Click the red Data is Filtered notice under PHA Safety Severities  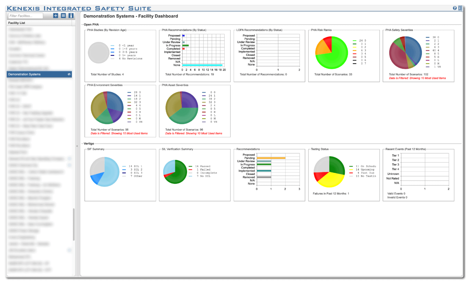pos(418,78)
